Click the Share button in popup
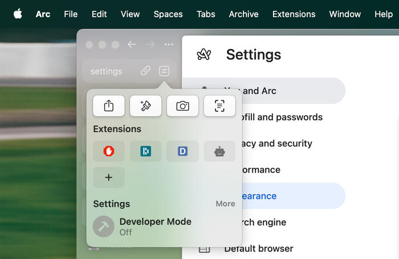 [x=109, y=106]
